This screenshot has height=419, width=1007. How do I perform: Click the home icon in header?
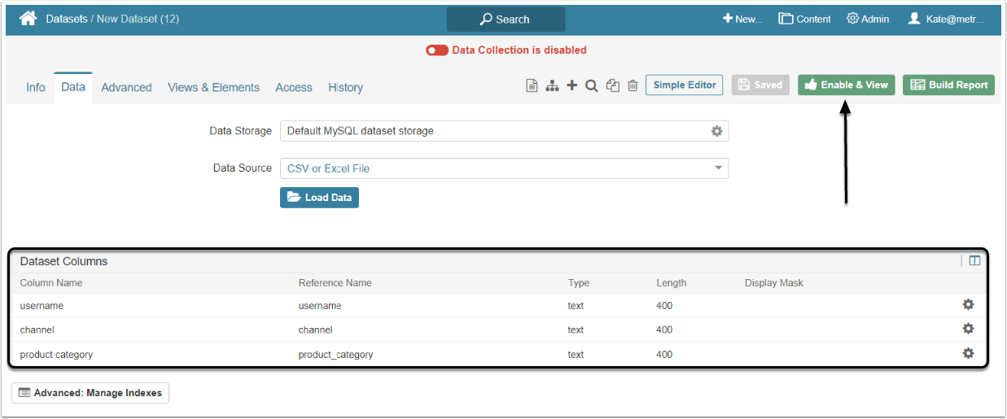28,19
